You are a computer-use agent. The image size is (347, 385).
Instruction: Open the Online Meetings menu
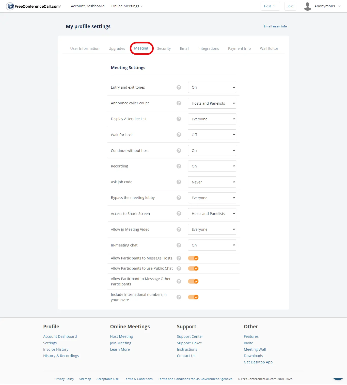pyautogui.click(x=127, y=6)
